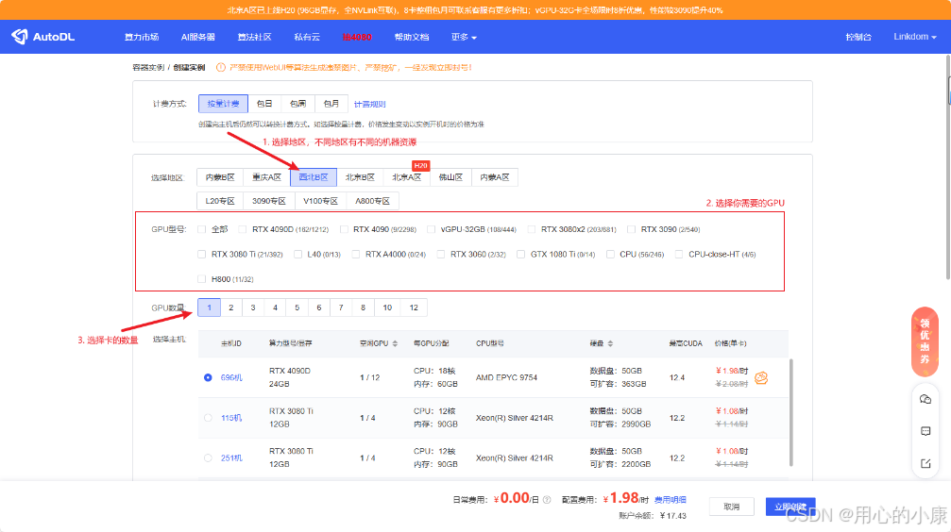This screenshot has height=532, width=951.
Task: Select the 包月 billing tab
Action: click(x=331, y=104)
